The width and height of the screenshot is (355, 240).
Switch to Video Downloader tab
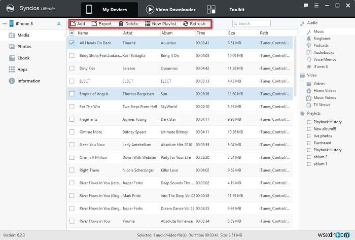(171, 10)
